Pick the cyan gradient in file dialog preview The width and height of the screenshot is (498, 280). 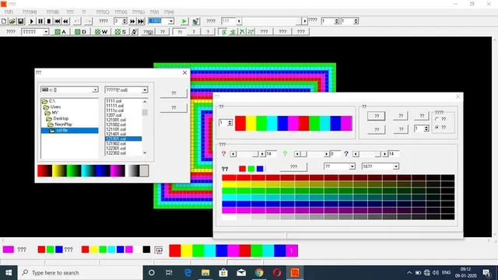point(88,171)
